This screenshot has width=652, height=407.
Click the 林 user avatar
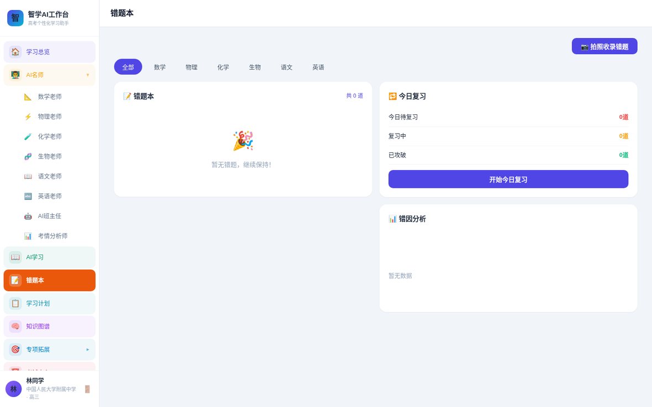point(13,389)
